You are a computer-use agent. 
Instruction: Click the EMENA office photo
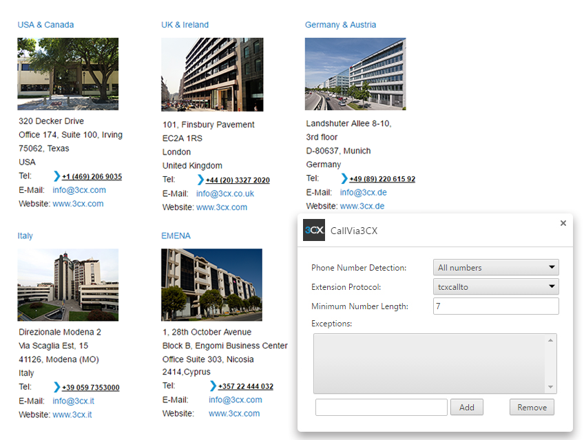(211, 285)
